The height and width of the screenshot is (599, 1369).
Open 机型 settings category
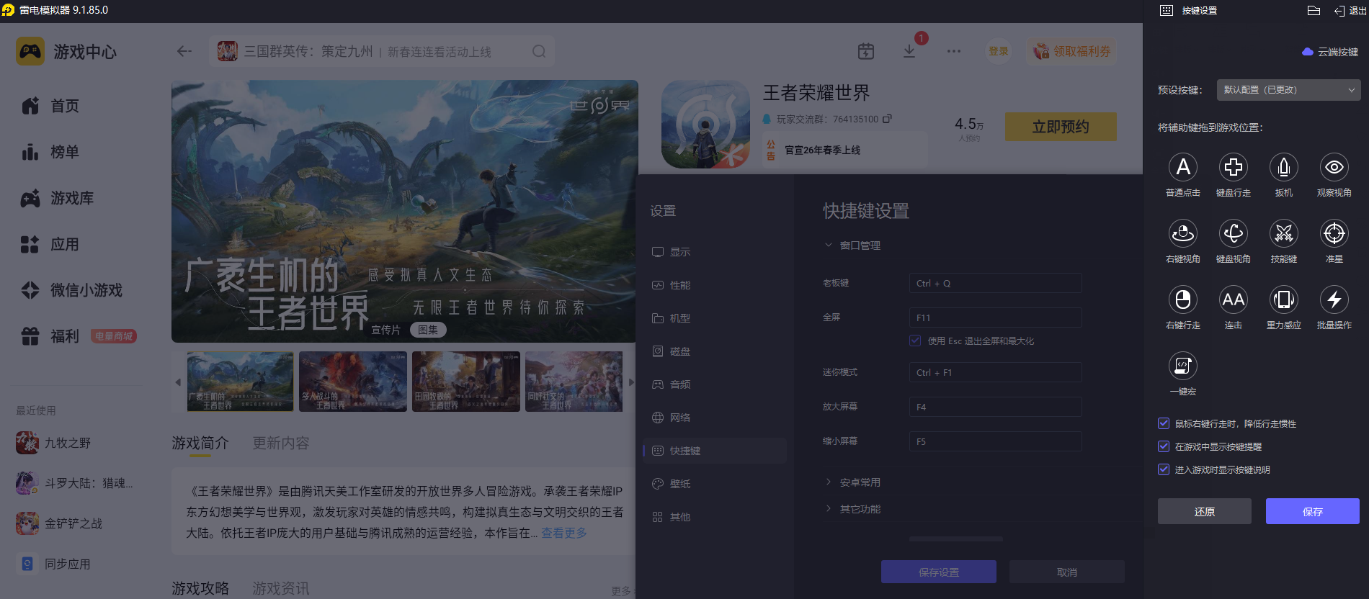(x=714, y=318)
